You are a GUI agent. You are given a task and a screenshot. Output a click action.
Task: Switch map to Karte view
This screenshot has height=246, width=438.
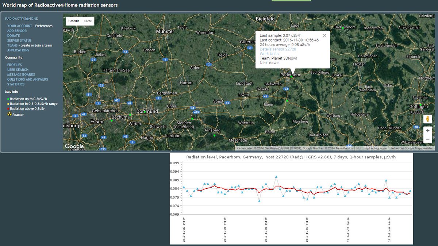tap(88, 21)
